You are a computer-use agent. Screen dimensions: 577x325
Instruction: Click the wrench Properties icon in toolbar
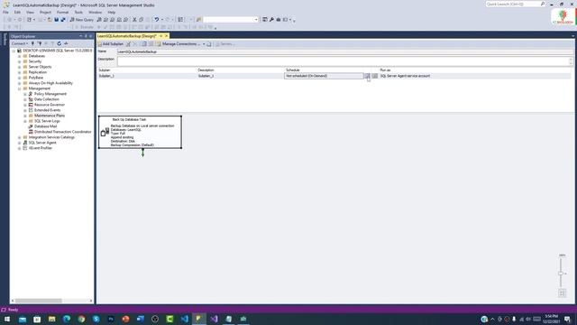pos(271,20)
